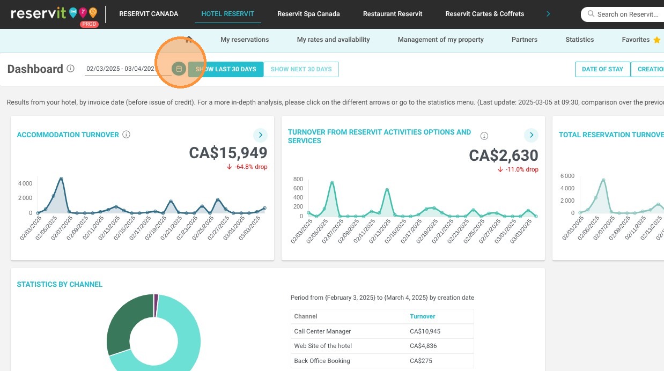Click the search magnifier icon

pyautogui.click(x=591, y=14)
